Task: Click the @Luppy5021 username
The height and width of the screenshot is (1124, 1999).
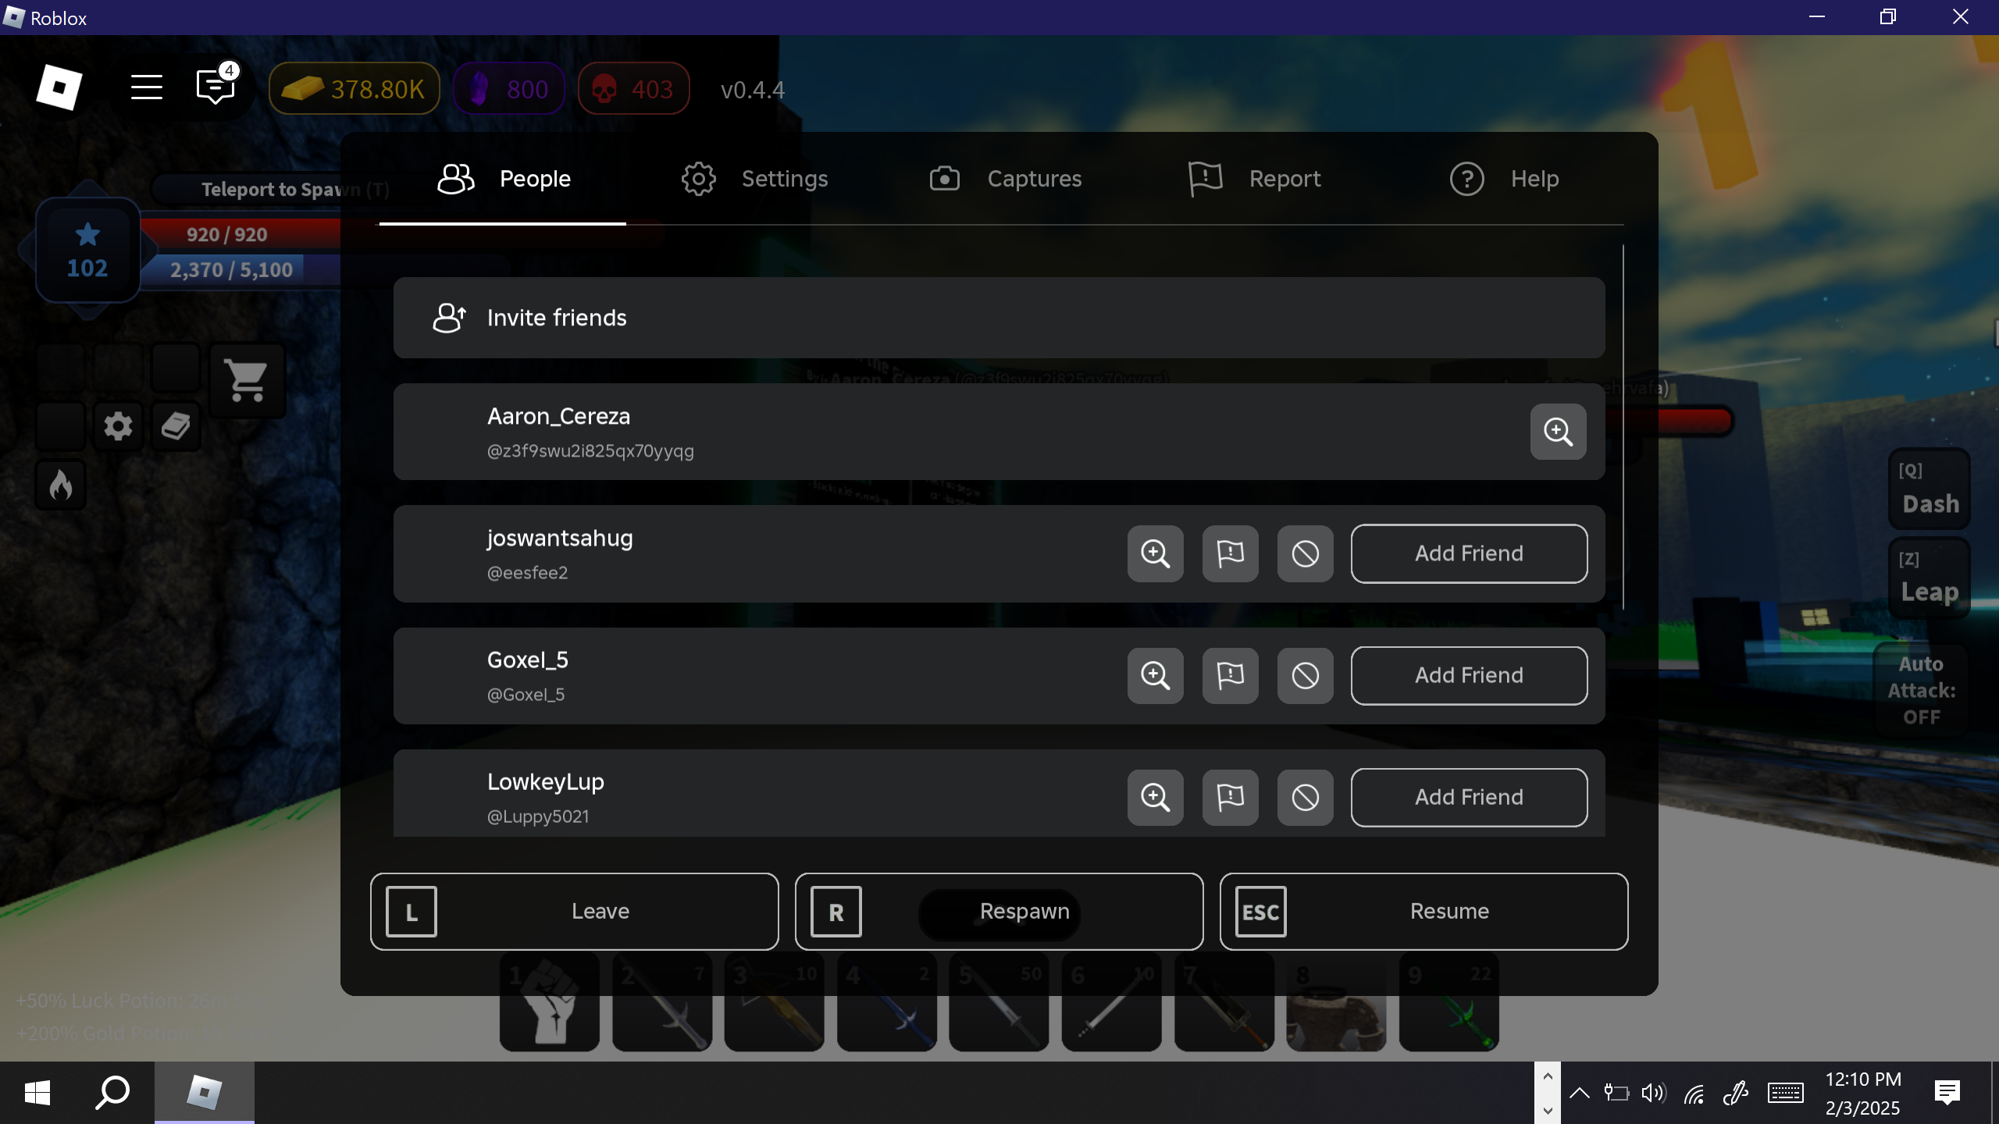Action: [x=538, y=816]
